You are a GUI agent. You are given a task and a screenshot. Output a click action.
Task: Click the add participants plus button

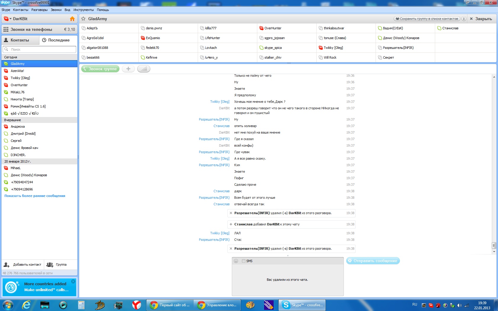click(128, 69)
